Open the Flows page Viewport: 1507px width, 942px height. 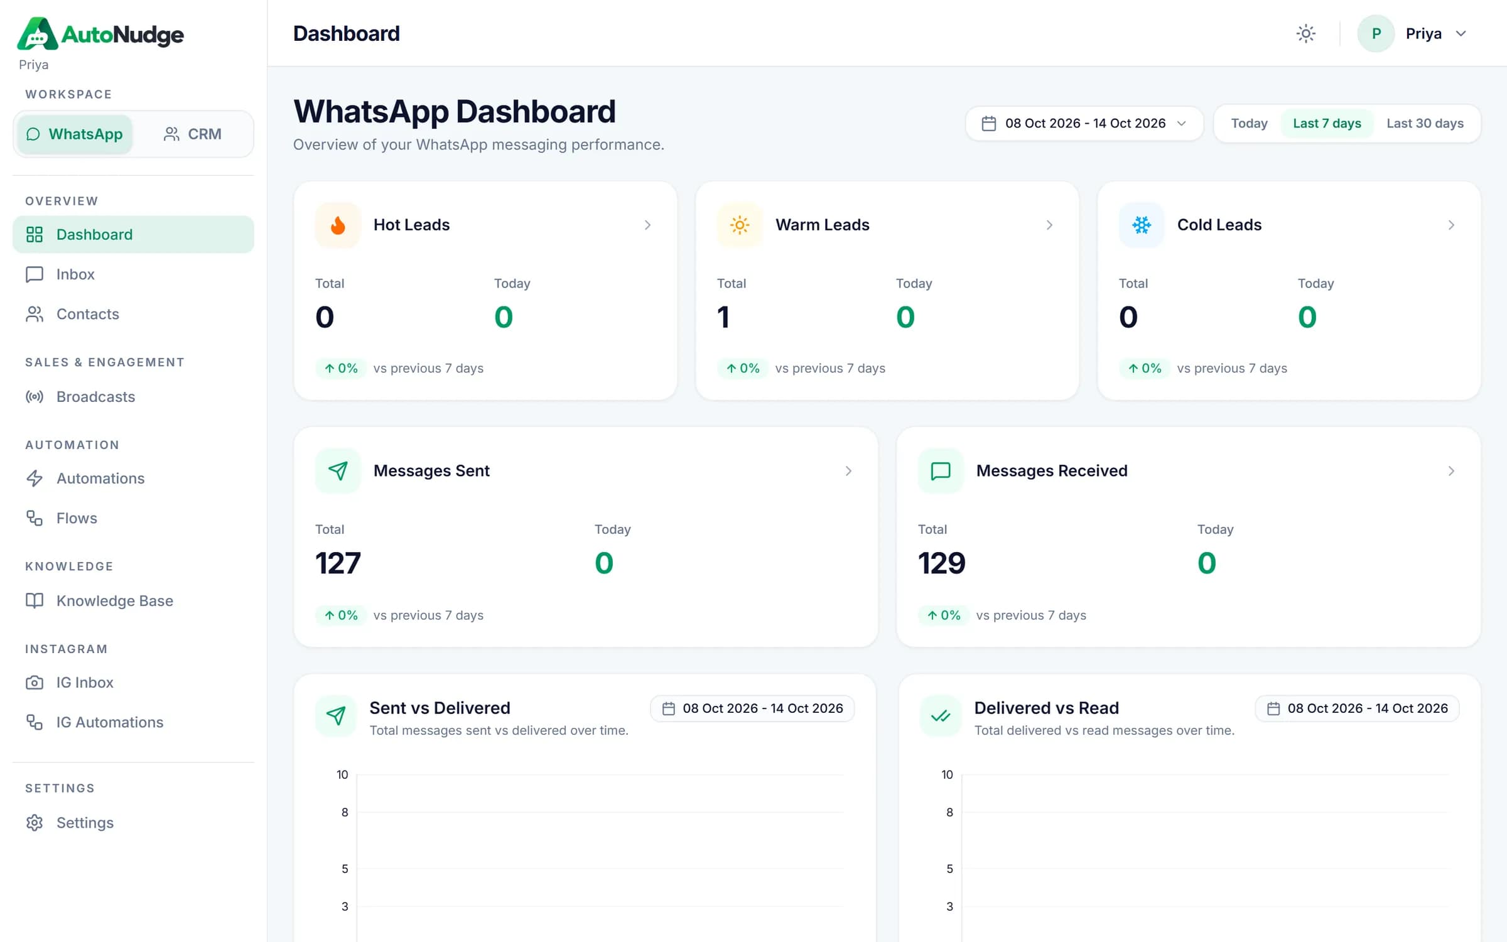pyautogui.click(x=133, y=518)
